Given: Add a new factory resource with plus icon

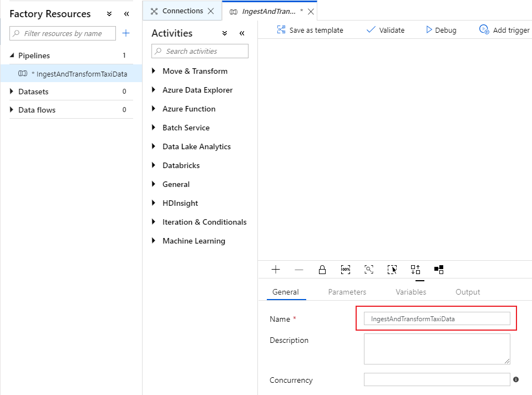Looking at the screenshot, I should pos(126,33).
